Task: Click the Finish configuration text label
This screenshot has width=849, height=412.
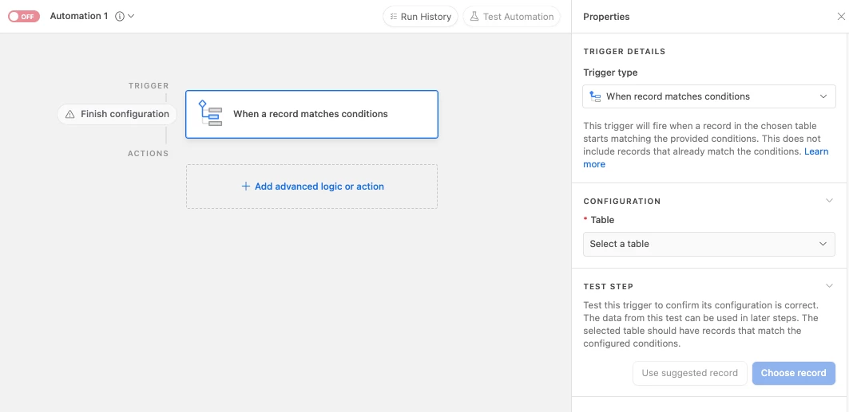Action: [x=125, y=114]
